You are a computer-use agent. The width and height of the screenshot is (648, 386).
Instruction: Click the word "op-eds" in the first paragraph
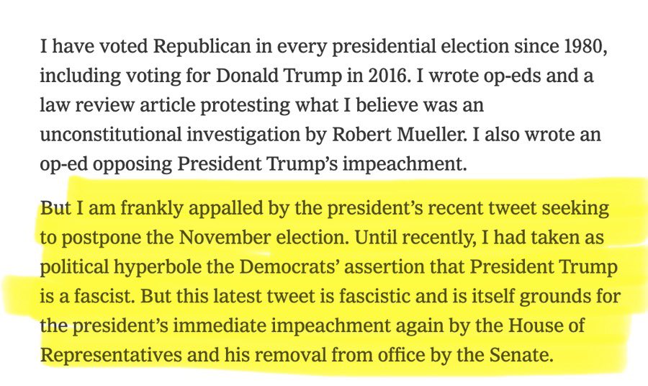500,77
